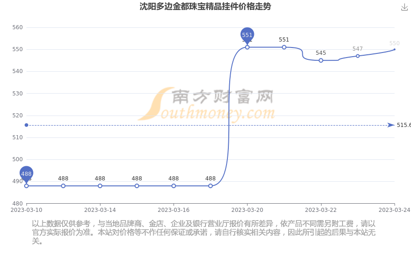
Task: Click the y-axis label 530
Action: click(x=17, y=93)
